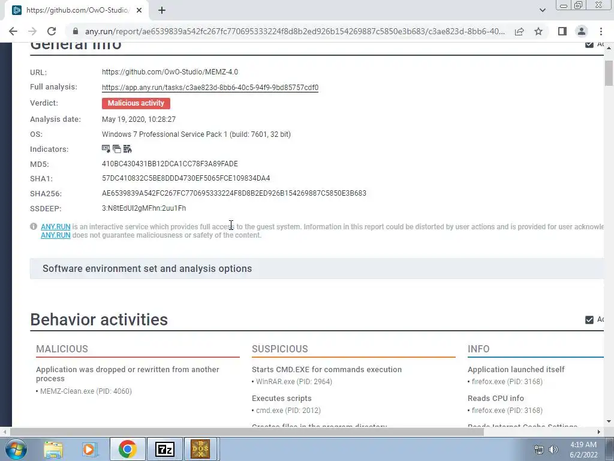Screen dimensions: 614x461
Task: Open the Chrome profile menu
Action: pos(582,31)
